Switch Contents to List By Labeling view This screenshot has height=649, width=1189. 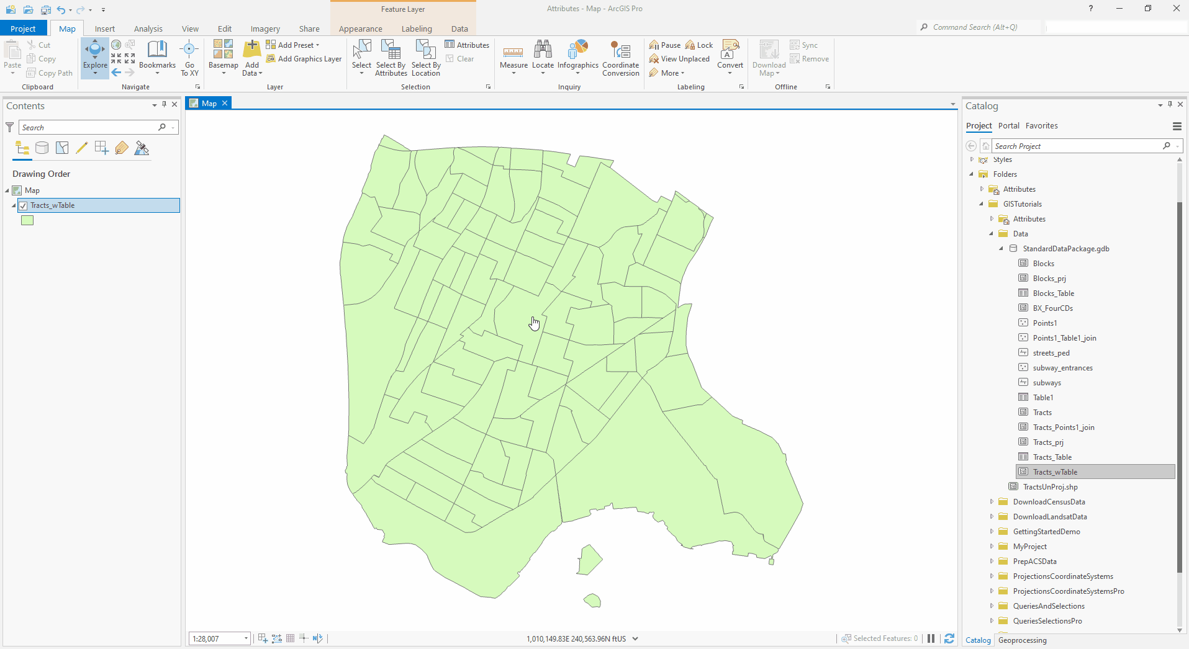[x=122, y=148]
